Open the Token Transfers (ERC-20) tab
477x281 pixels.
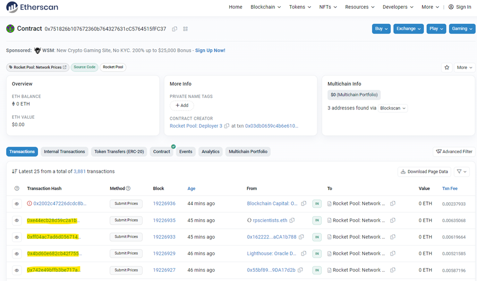(119, 152)
